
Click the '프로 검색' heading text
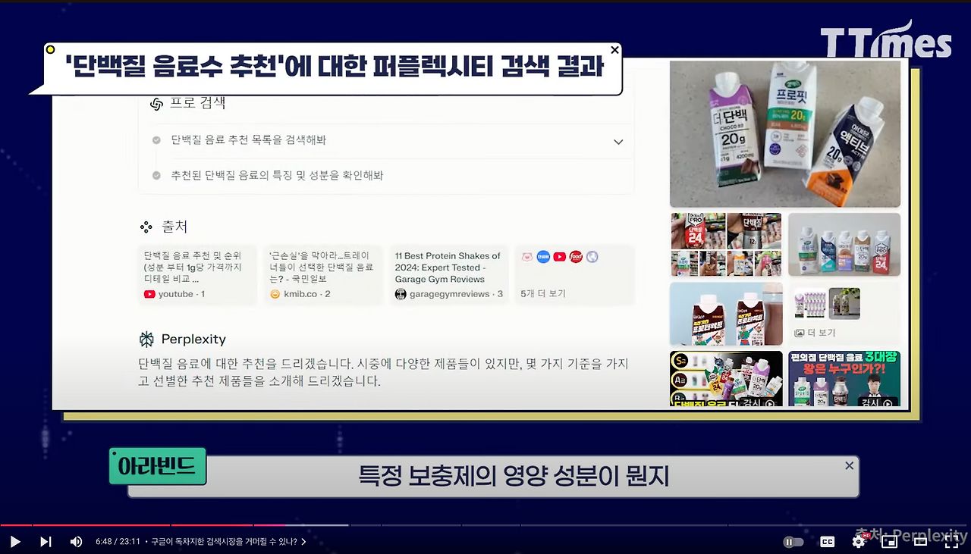[197, 104]
